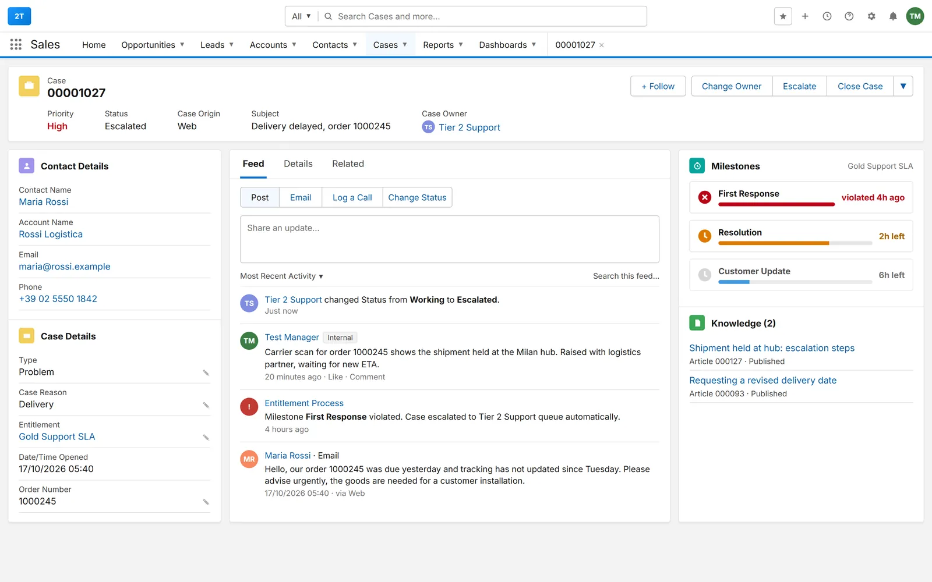The height and width of the screenshot is (582, 932).
Task: Click the Share an update text box
Action: pos(450,239)
